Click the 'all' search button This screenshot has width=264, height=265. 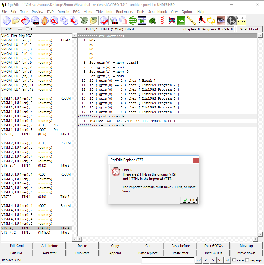(227, 260)
